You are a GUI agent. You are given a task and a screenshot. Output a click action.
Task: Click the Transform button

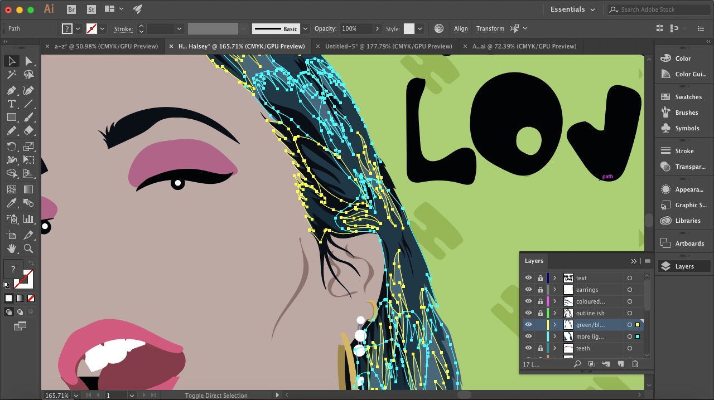pos(490,28)
